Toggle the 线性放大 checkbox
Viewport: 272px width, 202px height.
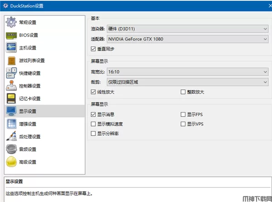click(93, 92)
